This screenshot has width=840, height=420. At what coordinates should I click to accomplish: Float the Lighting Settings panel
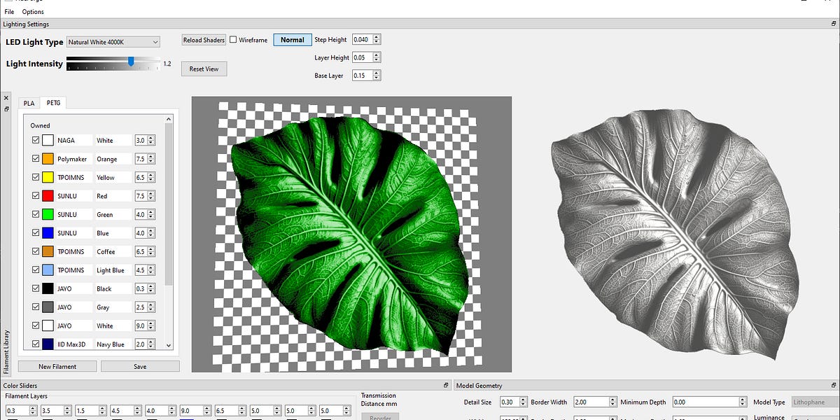(x=833, y=24)
